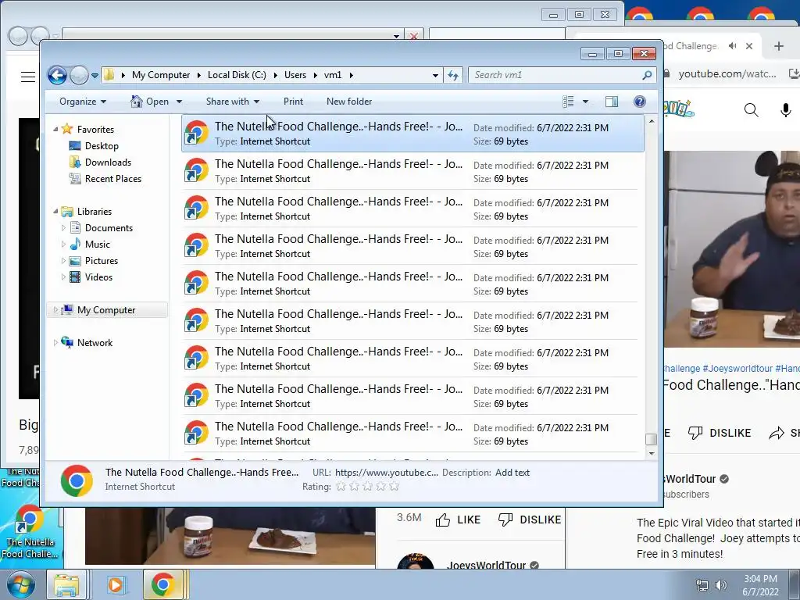This screenshot has height=600, width=800.
Task: Open the address bar history dropdown
Action: pyautogui.click(x=435, y=76)
